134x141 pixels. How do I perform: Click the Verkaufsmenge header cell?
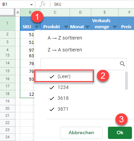click(105, 23)
